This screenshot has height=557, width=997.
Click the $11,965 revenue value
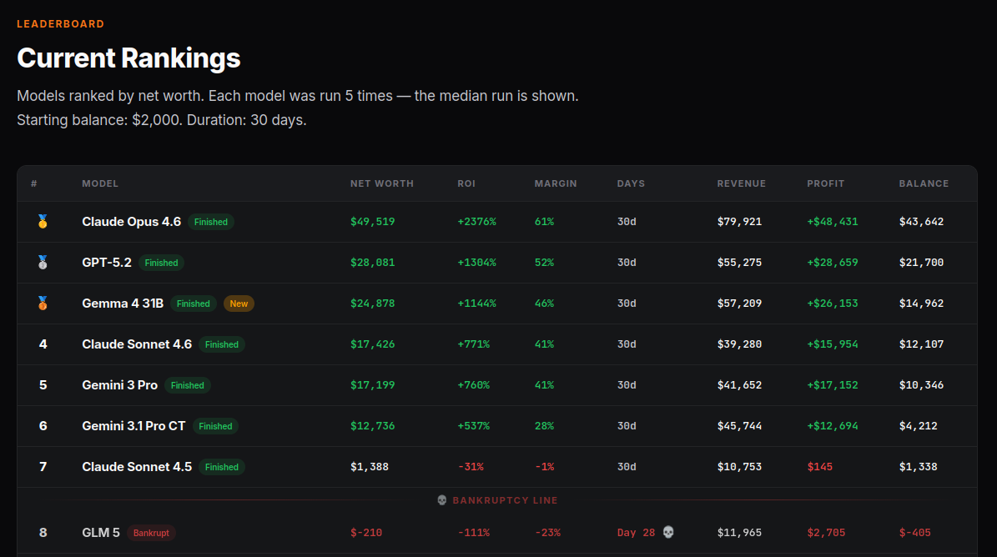[x=739, y=533]
